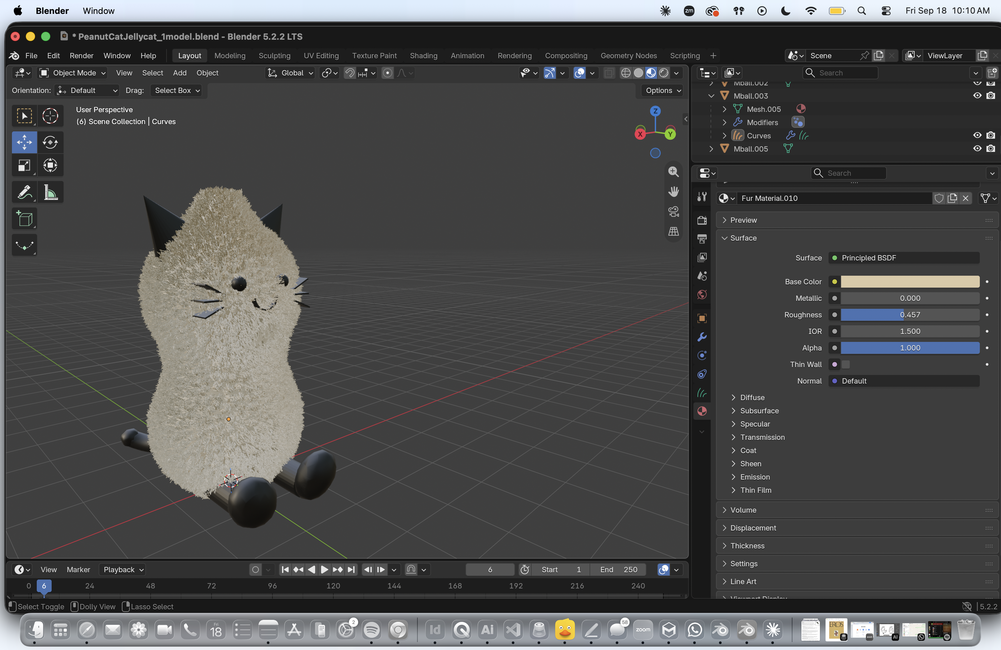Toggle fake user shield for material
Viewport: 1001px width, 650px height.
tap(939, 198)
